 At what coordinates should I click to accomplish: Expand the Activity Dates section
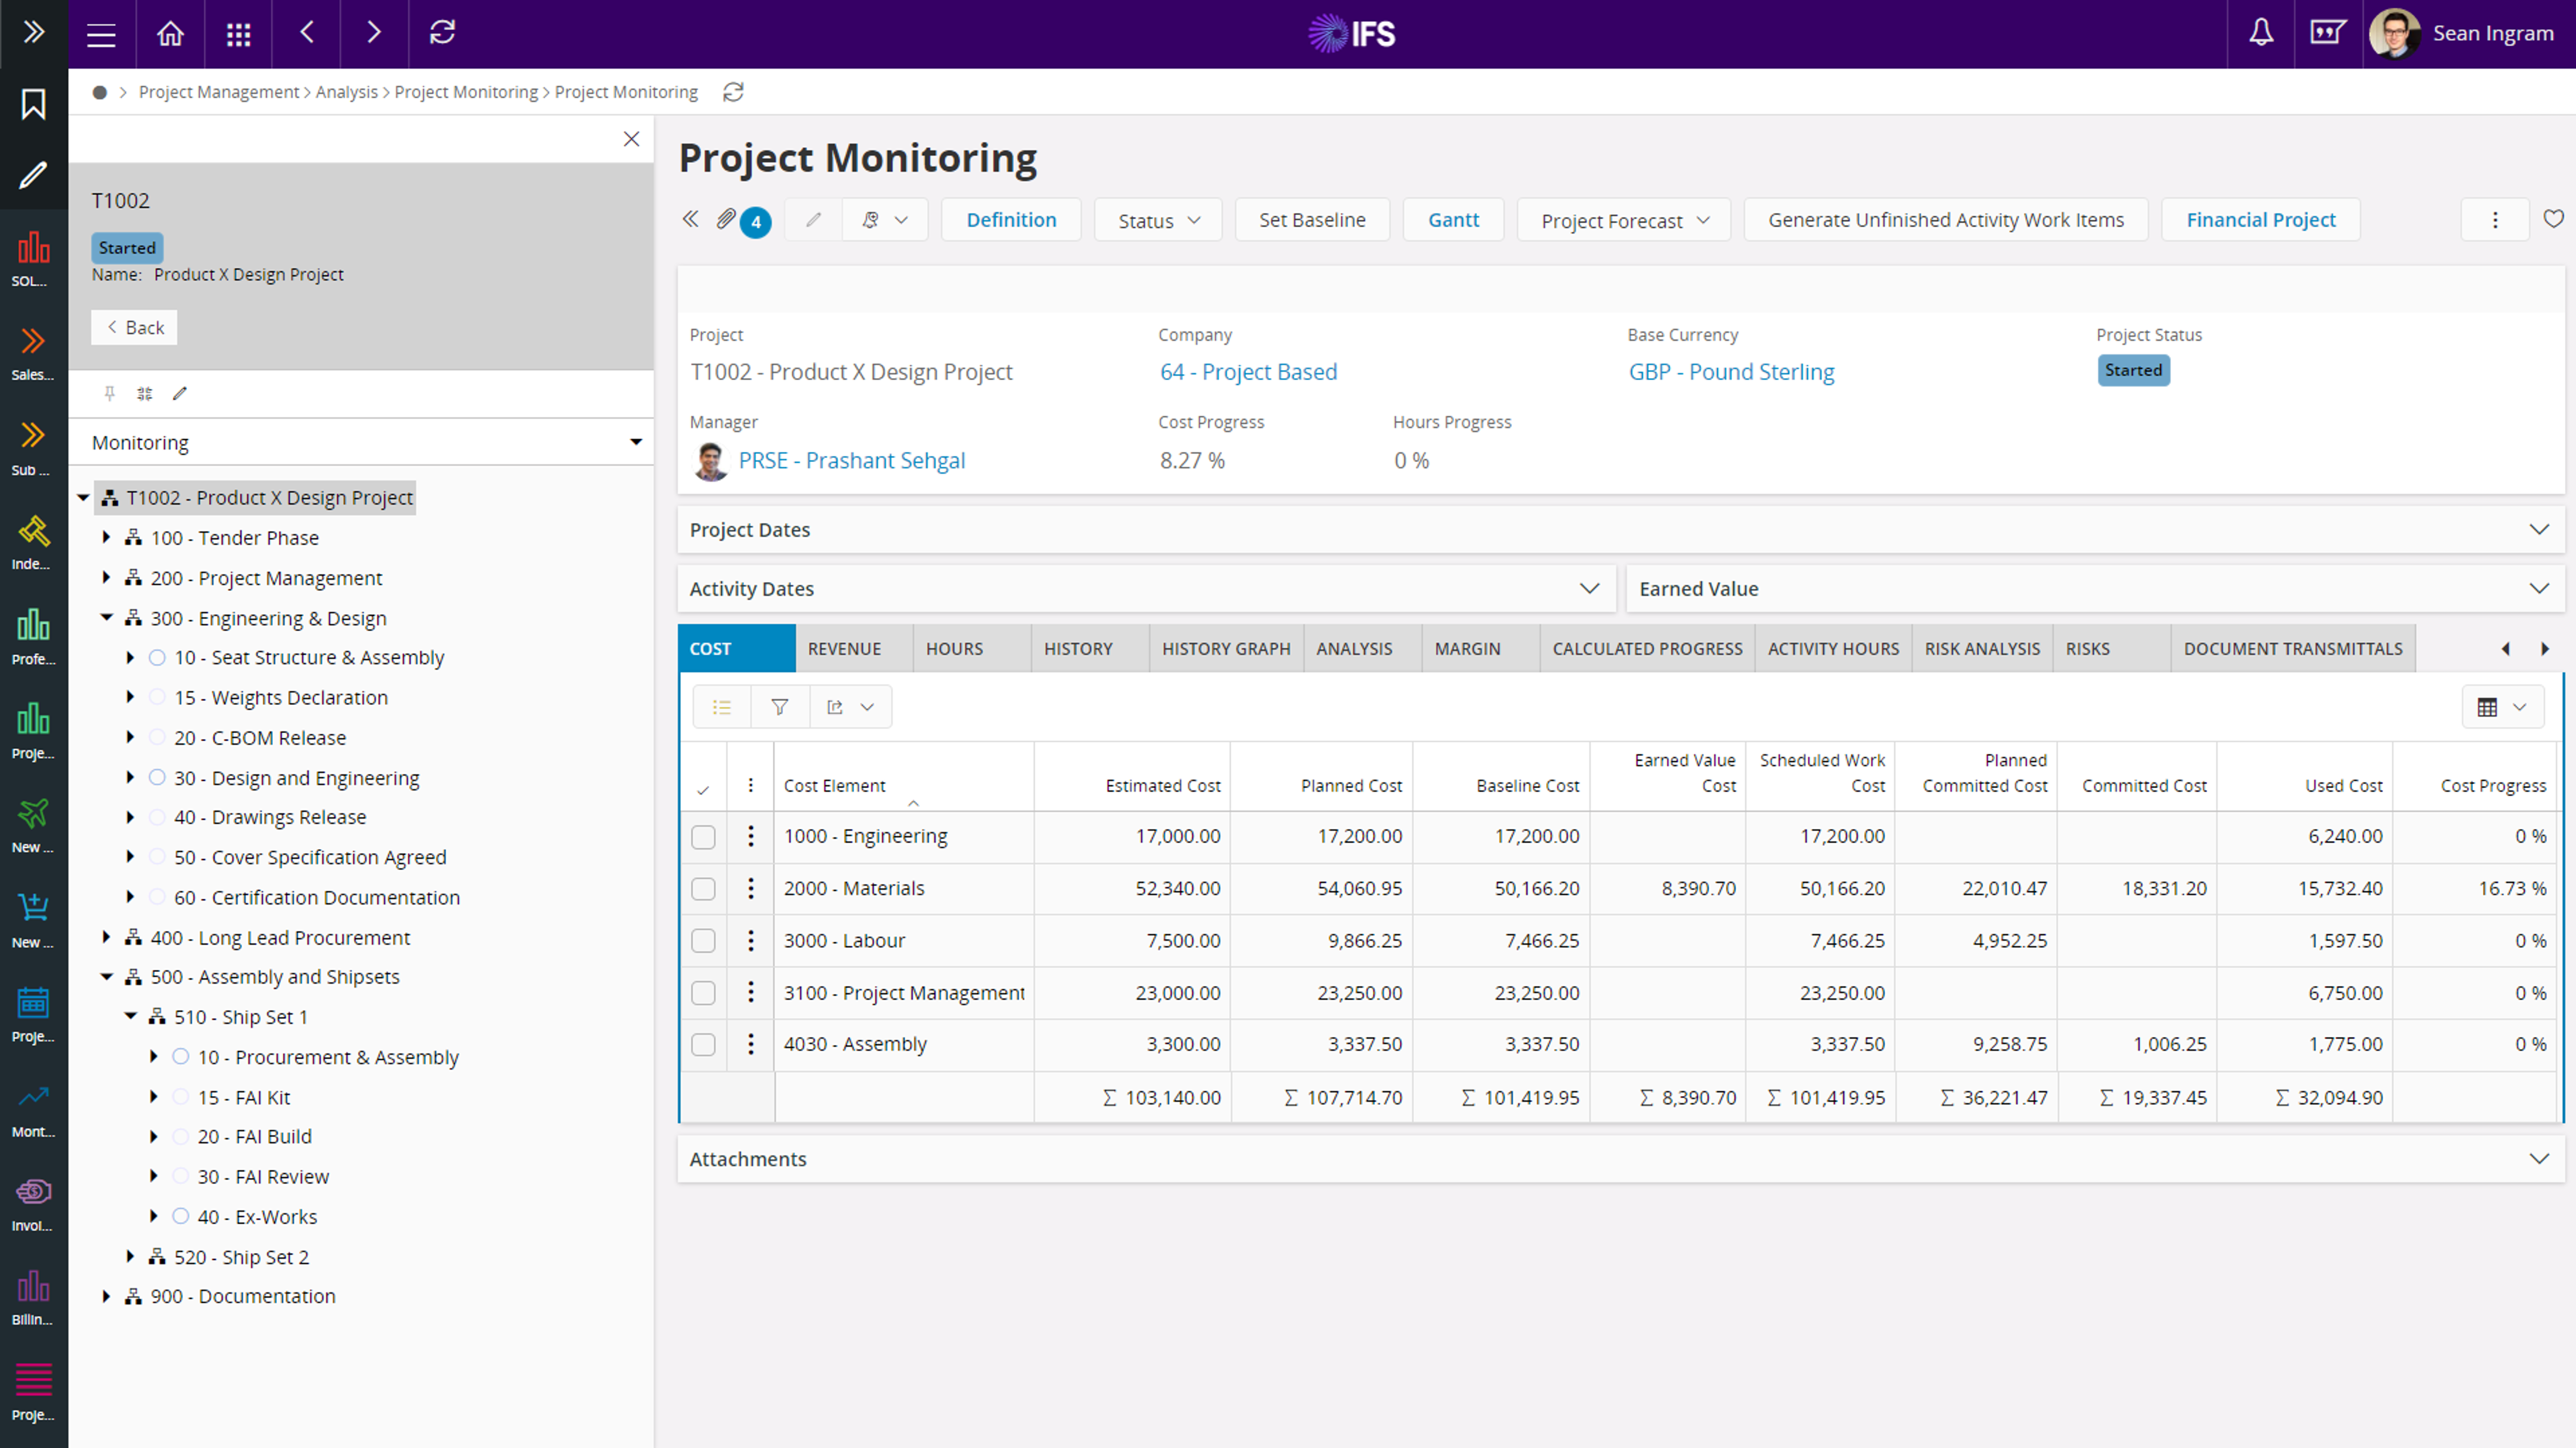point(1147,589)
